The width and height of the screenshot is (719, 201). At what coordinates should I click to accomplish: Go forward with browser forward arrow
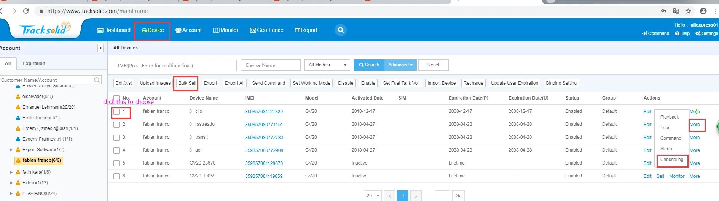14,11
